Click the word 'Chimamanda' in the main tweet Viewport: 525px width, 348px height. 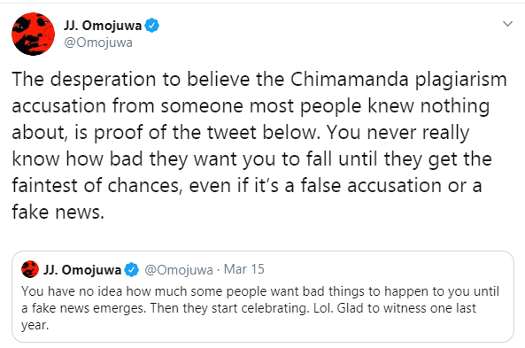pyautogui.click(x=349, y=80)
